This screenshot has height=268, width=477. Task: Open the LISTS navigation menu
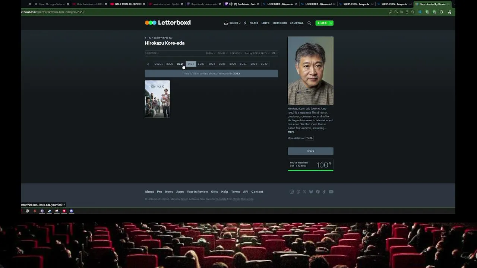(265, 23)
